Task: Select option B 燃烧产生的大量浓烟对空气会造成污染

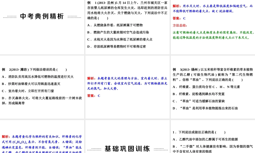Action: (118, 32)
